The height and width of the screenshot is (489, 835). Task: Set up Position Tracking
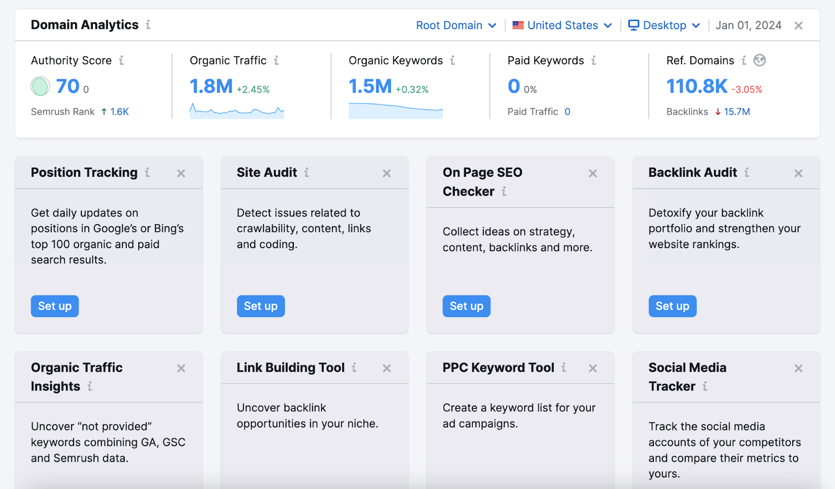pos(54,306)
